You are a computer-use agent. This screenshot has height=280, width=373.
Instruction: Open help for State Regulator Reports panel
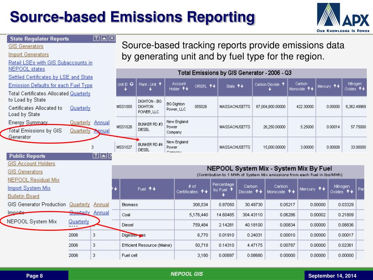coord(96,38)
